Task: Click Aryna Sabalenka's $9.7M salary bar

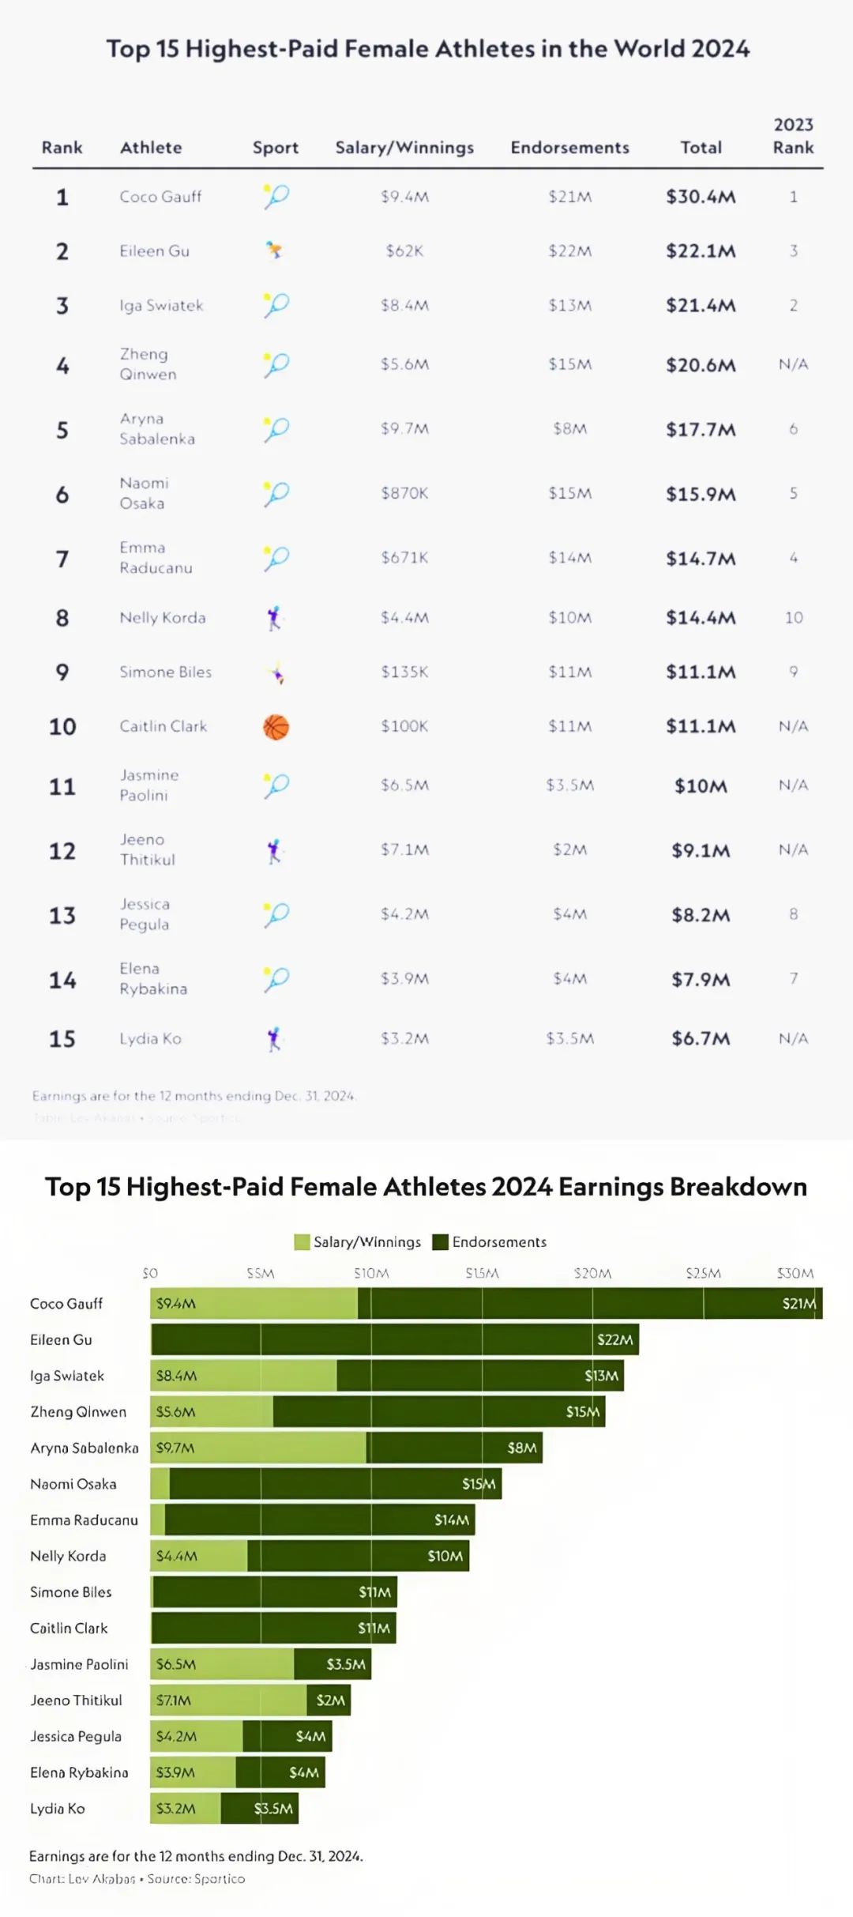Action: coord(258,1448)
